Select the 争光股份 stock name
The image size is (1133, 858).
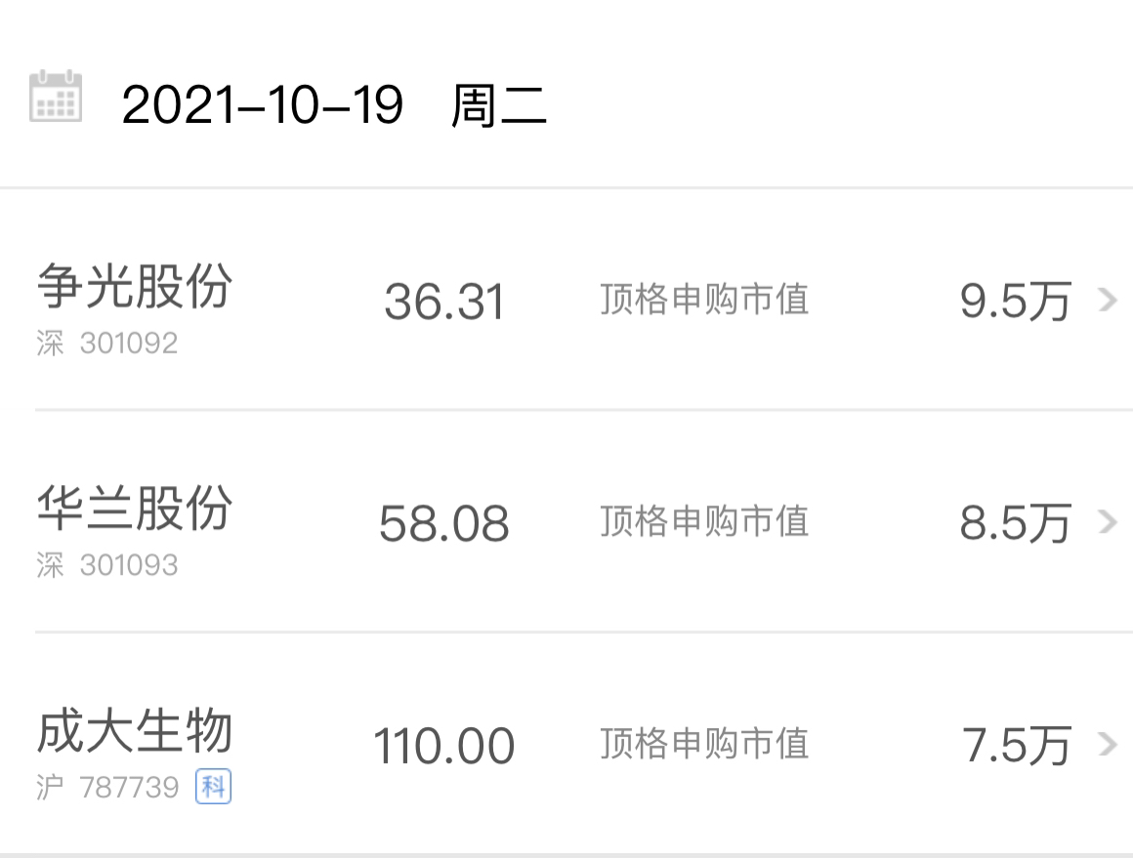click(x=135, y=286)
